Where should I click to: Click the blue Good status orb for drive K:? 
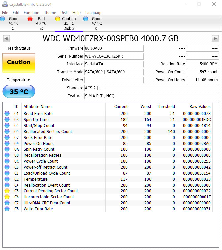pyautogui.click(x=86, y=19)
